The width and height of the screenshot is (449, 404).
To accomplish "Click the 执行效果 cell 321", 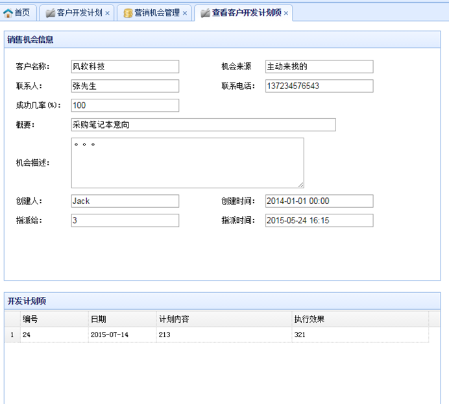I will (x=360, y=335).
